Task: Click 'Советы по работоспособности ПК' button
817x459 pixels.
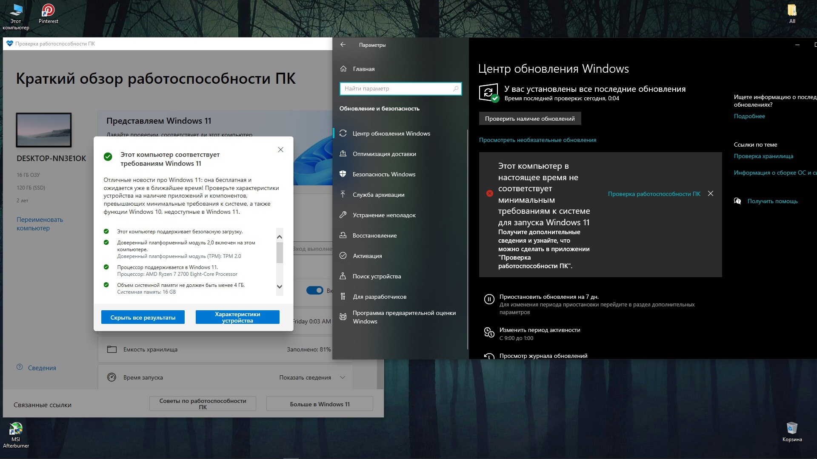Action: [203, 403]
